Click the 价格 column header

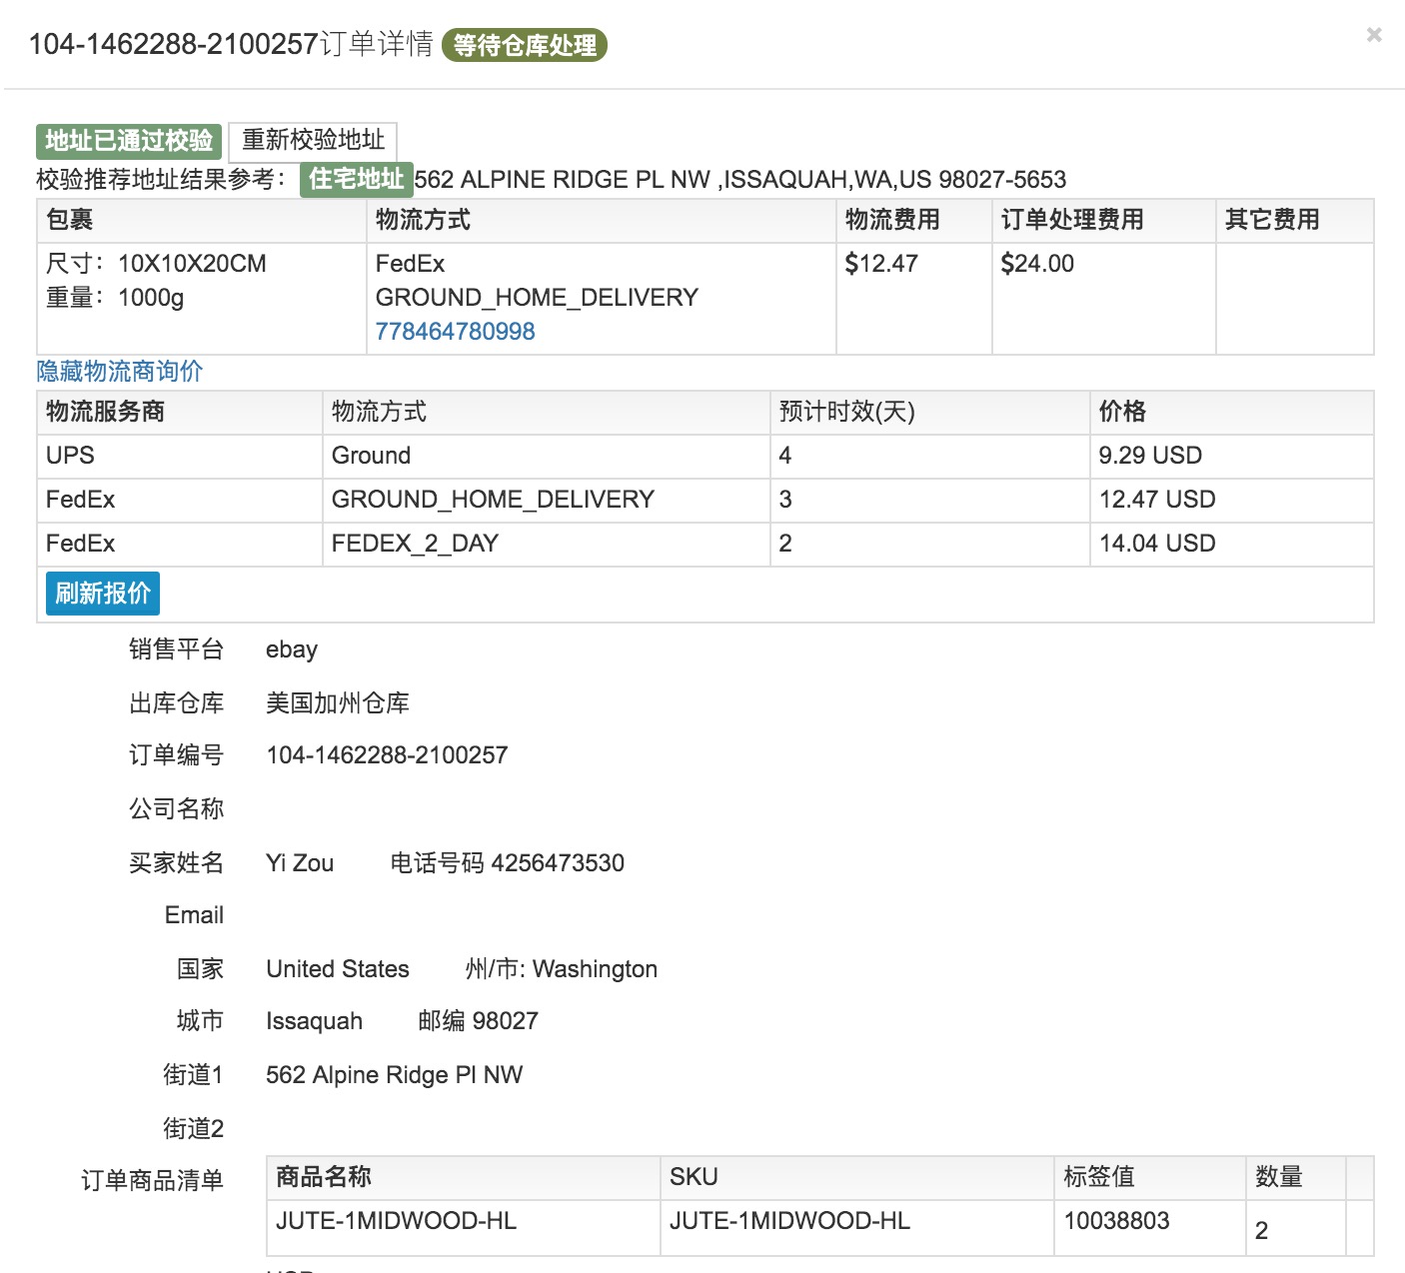pos(1122,412)
